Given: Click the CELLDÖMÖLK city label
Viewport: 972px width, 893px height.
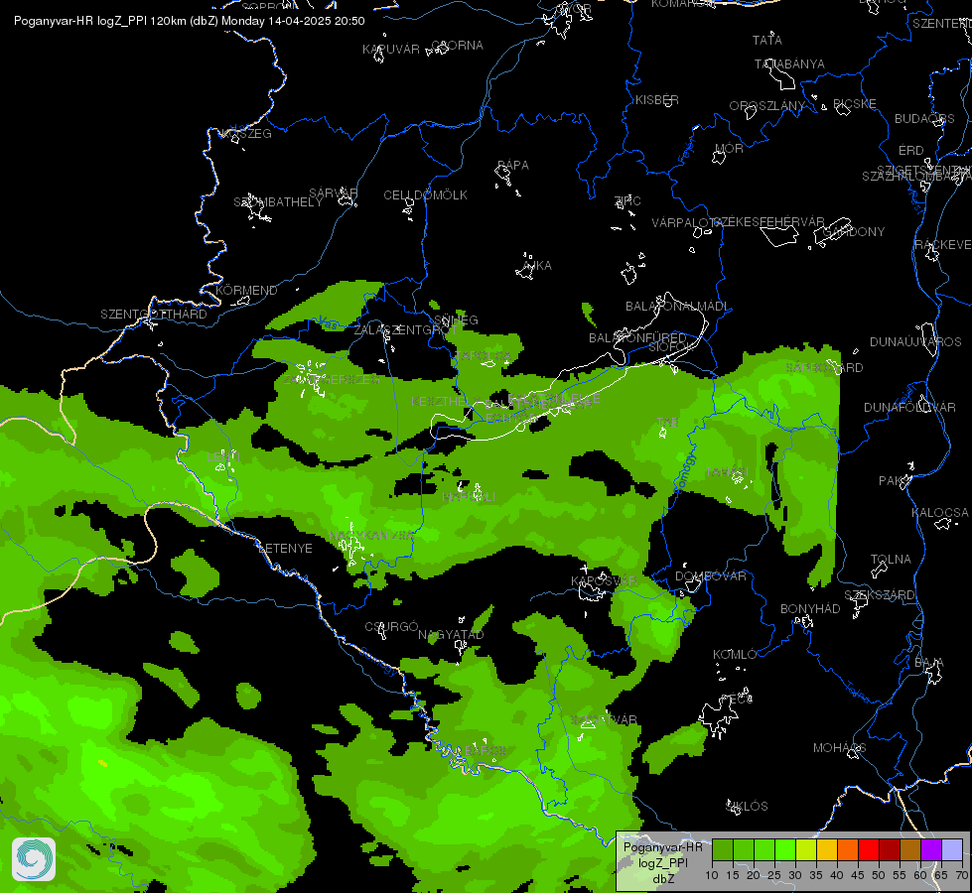Looking at the screenshot, I should (426, 195).
